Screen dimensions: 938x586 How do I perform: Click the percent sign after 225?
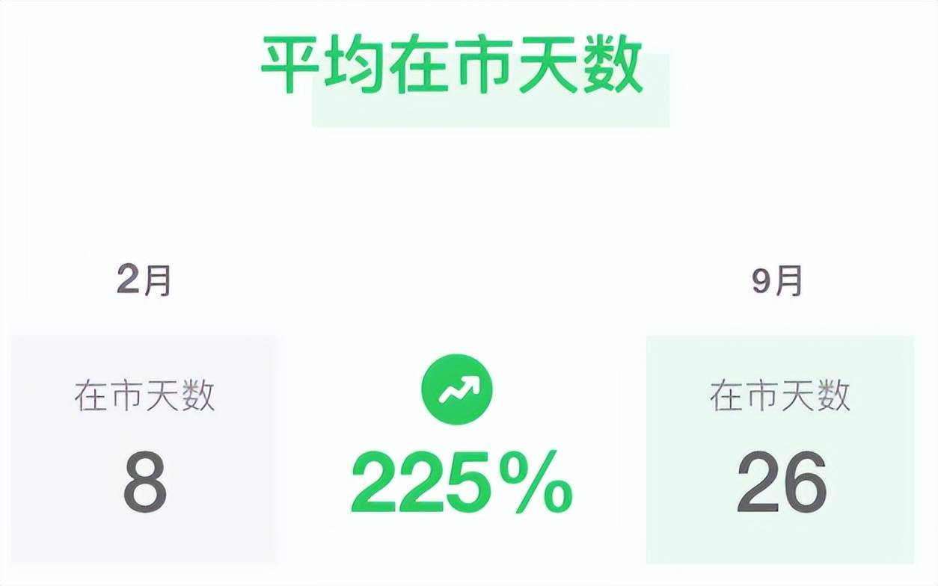538,484
